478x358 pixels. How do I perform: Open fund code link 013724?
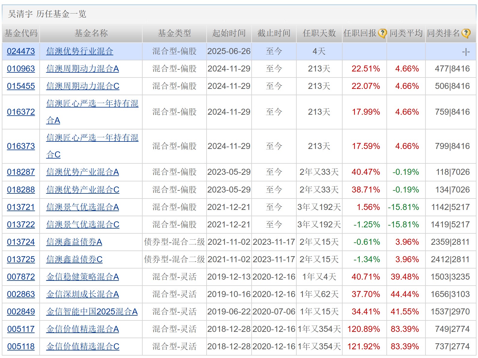pyautogui.click(x=21, y=242)
